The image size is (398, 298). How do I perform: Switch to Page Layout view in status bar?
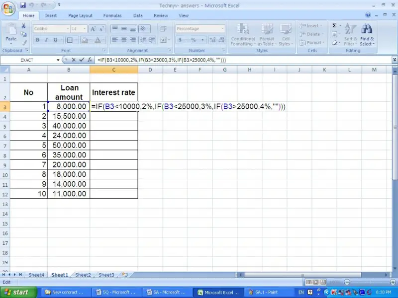click(315, 282)
